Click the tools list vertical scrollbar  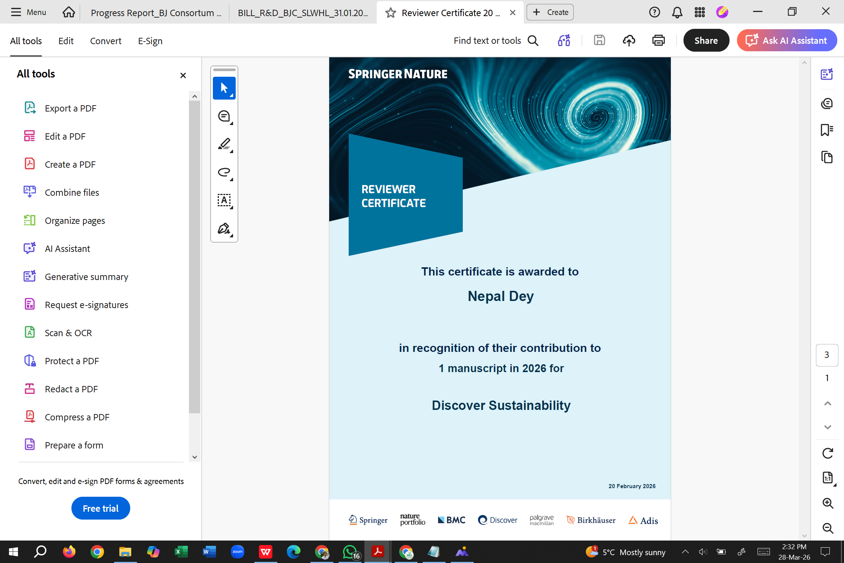195,256
